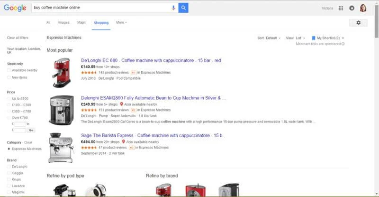Click the Google logo
Viewport: 379px width, 197px height.
[15, 8]
